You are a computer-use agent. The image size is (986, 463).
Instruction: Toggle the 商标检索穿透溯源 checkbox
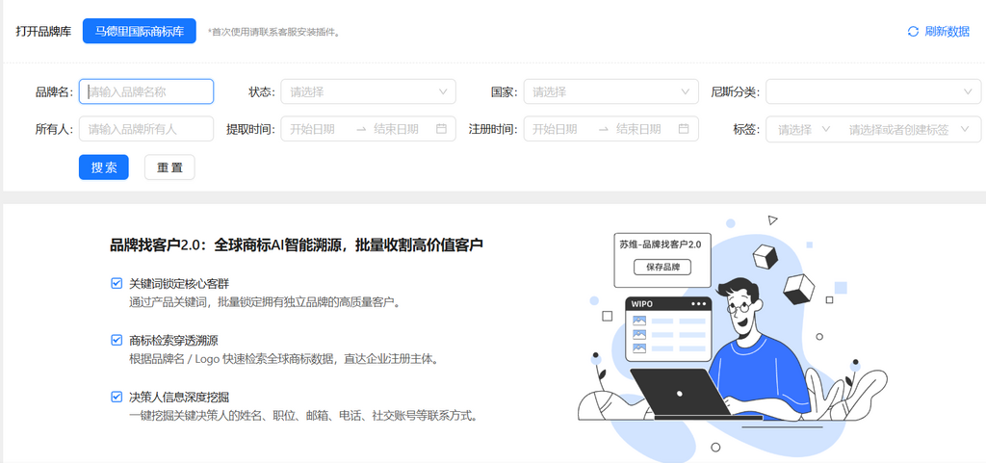click(x=117, y=340)
